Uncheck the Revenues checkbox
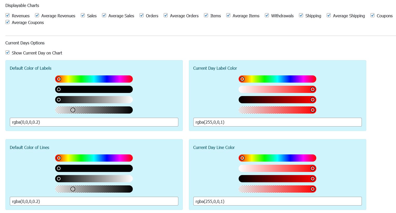This screenshot has width=396, height=213. tap(8, 15)
